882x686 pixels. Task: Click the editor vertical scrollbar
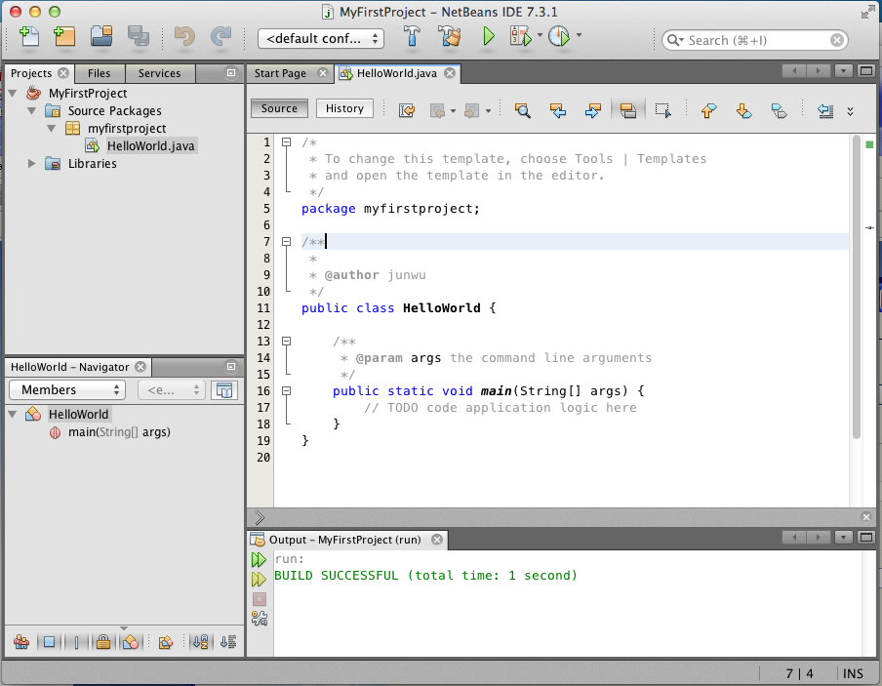[856, 287]
